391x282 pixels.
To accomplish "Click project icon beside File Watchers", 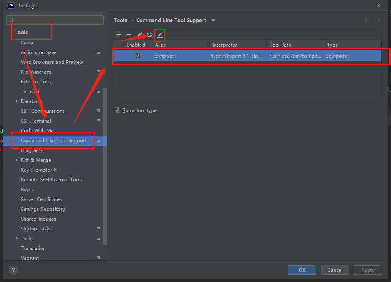I will click(x=98, y=72).
